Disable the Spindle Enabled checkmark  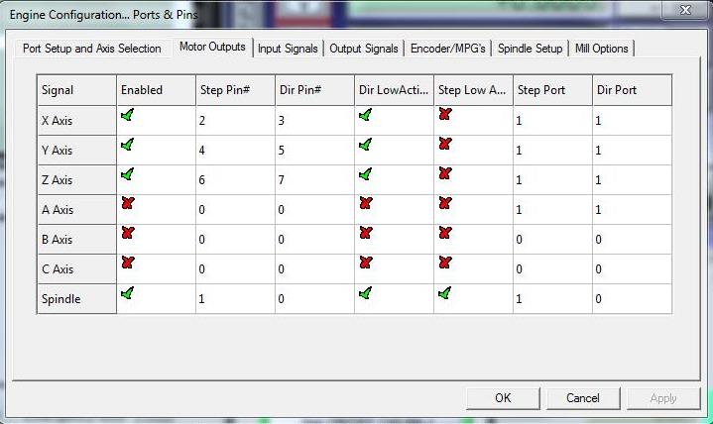tap(128, 293)
